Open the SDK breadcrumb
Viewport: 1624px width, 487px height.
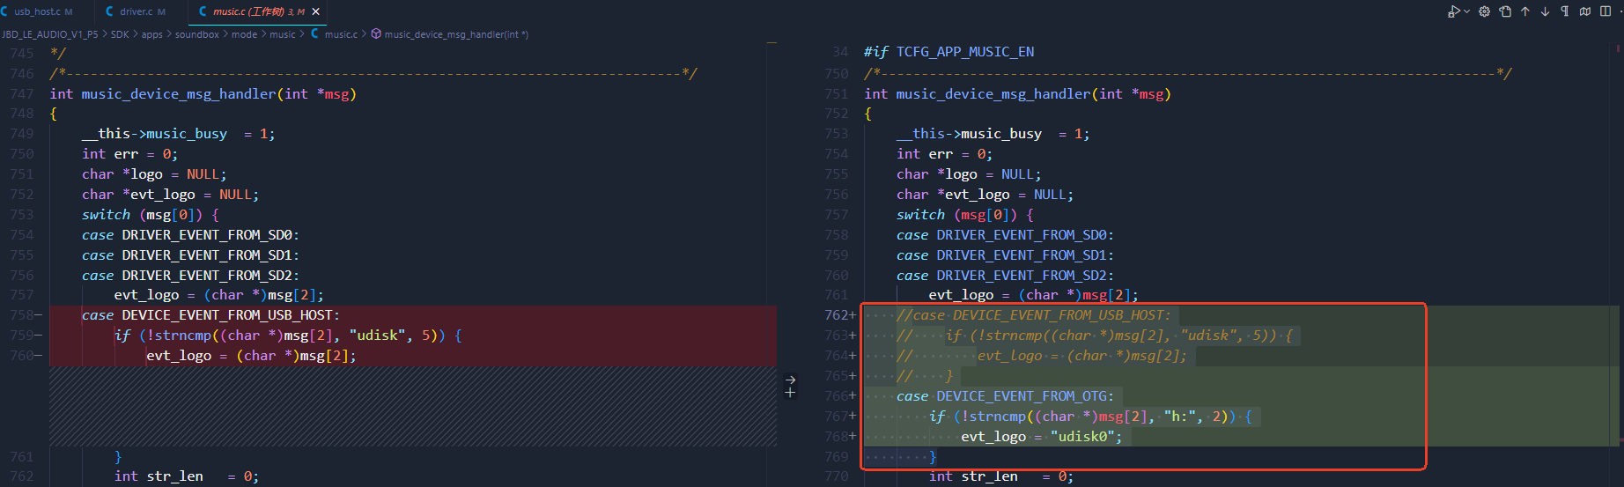(x=120, y=34)
